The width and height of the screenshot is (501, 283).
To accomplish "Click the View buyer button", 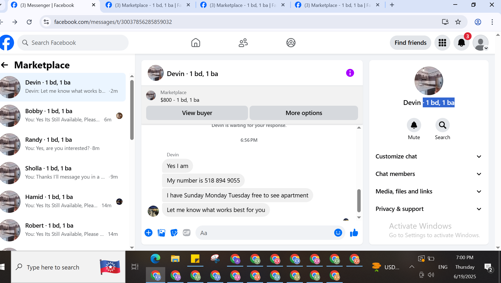I will click(x=197, y=113).
